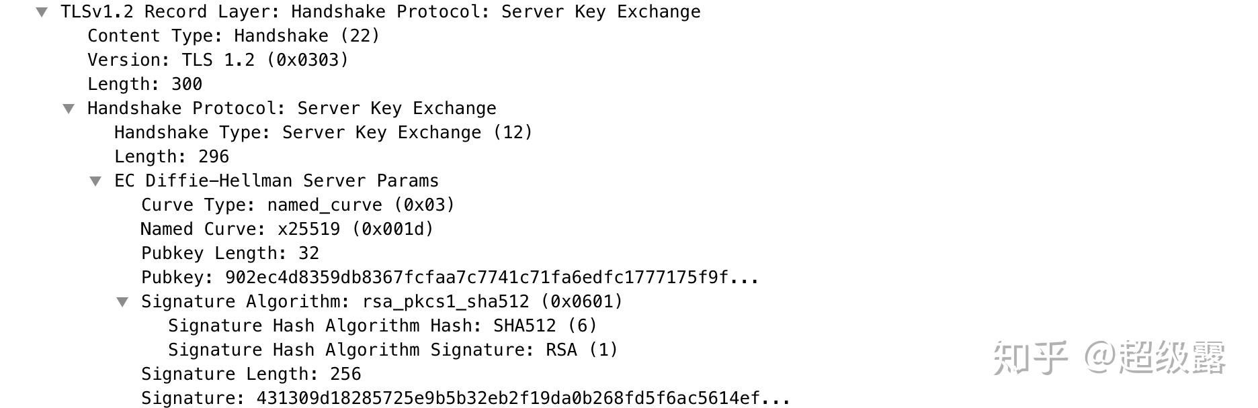1258x408 pixels.
Task: Click Handshake Type: Server Key Exchange (12)
Action: click(323, 133)
